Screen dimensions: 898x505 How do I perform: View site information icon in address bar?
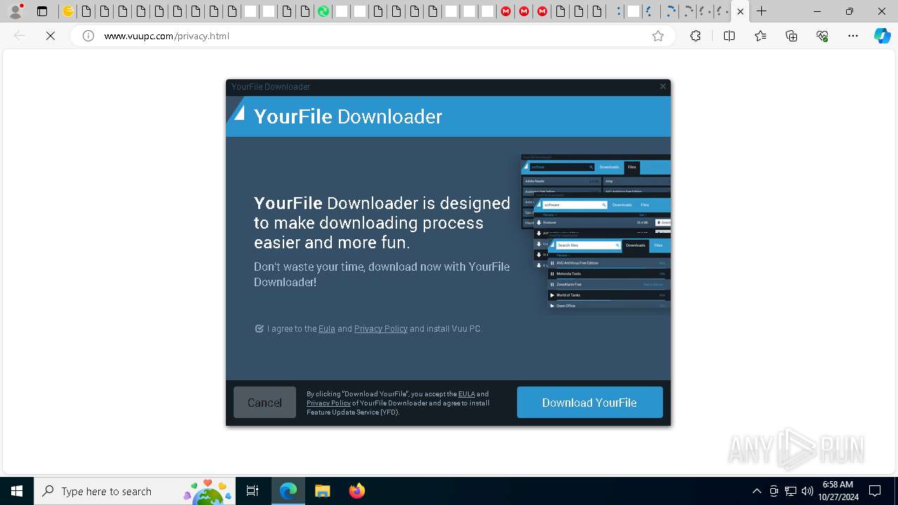point(88,36)
